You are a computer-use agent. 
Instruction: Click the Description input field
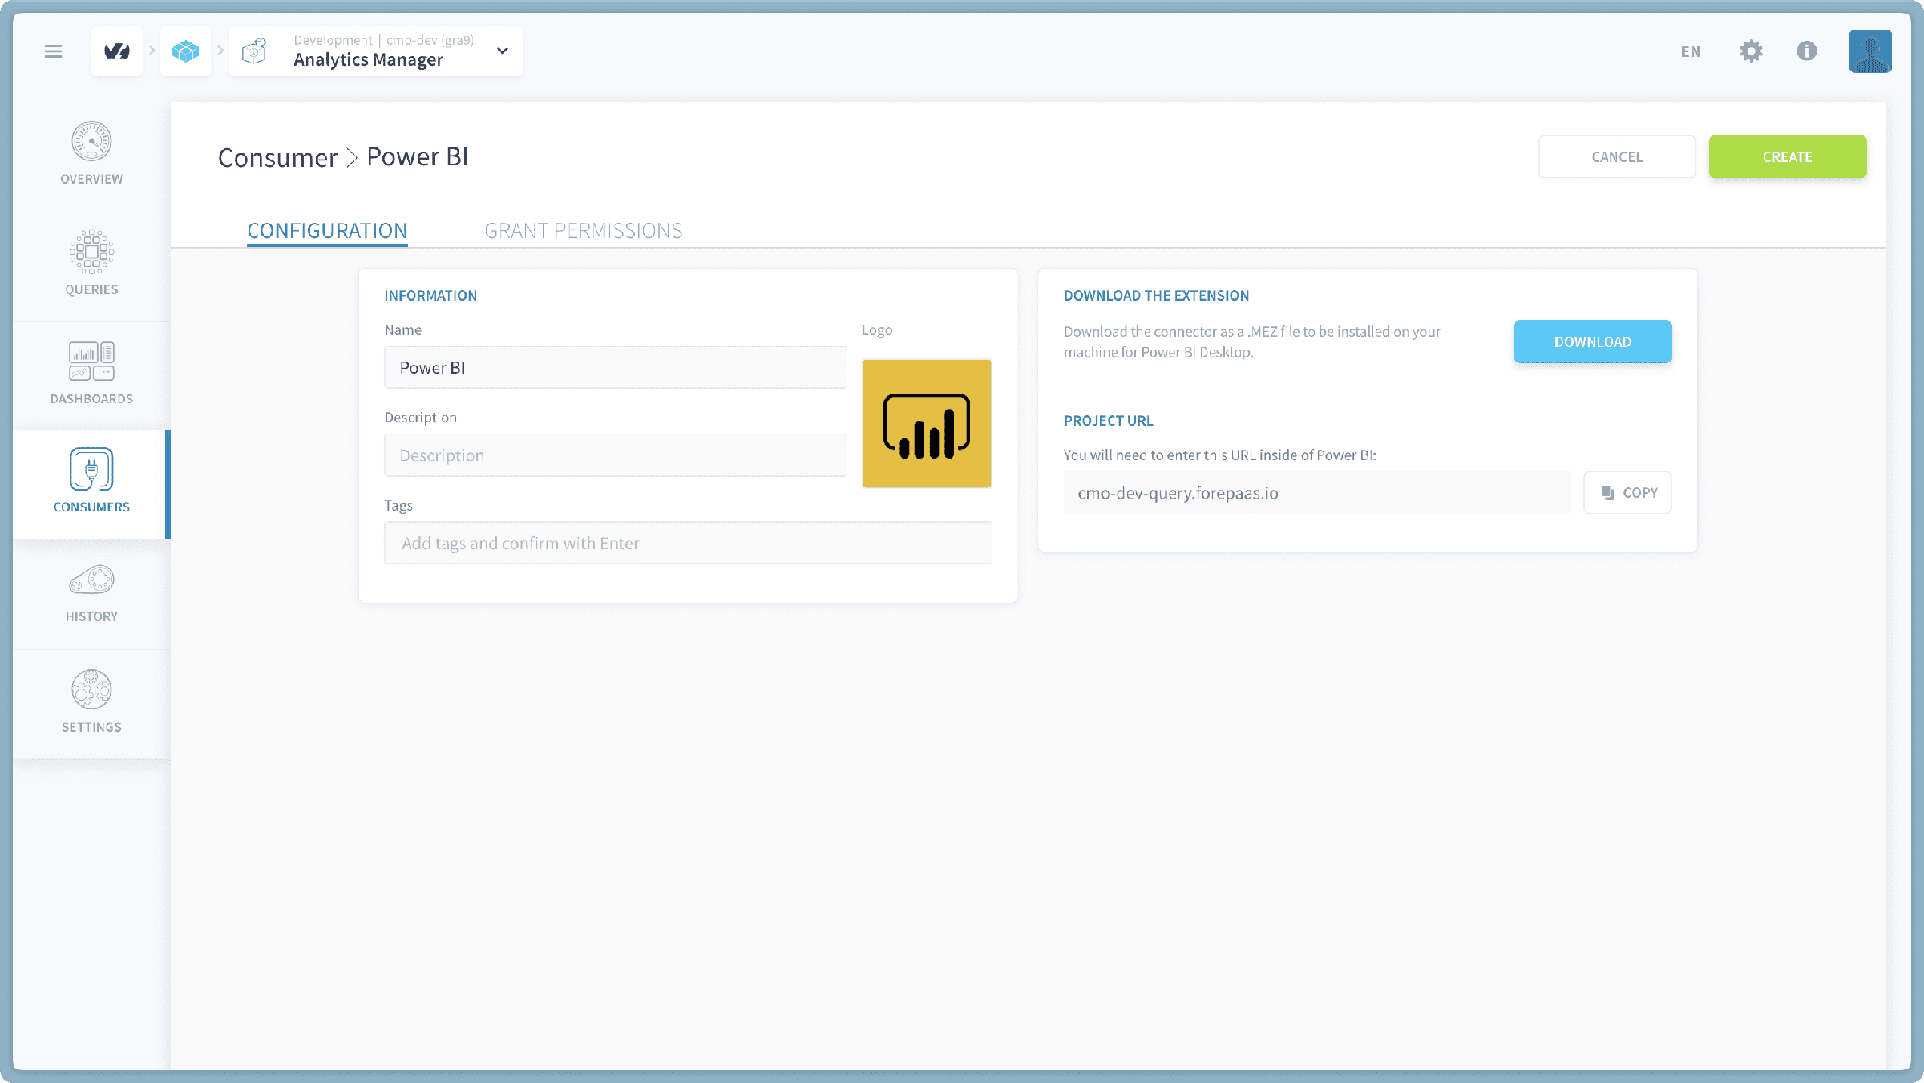[616, 455]
